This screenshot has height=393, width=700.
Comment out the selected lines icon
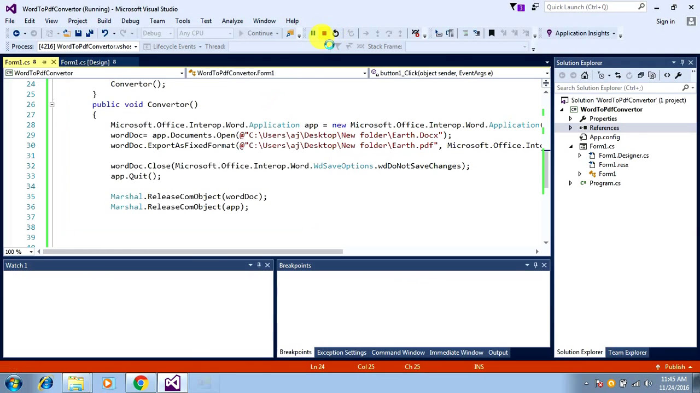(x=465, y=33)
